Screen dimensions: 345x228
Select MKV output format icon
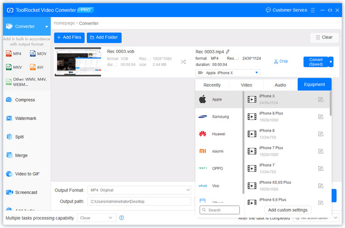pos(9,67)
